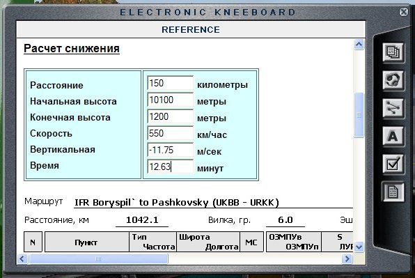Click the Скорость field with 550
Viewport: 415px width, 278px height.
click(x=170, y=133)
